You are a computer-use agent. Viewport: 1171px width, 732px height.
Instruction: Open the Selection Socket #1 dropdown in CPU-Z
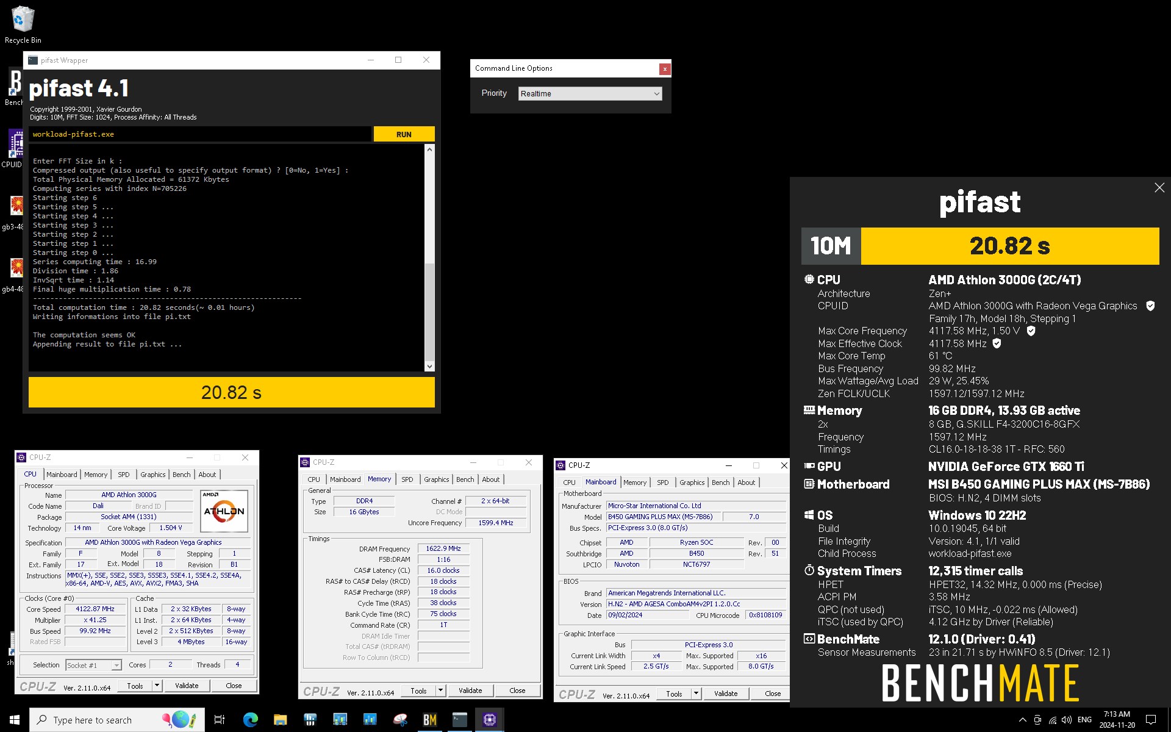[93, 665]
